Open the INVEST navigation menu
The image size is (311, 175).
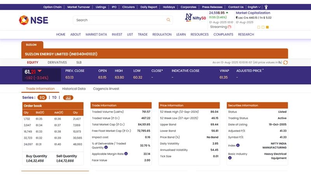pyautogui.click(x=117, y=34)
